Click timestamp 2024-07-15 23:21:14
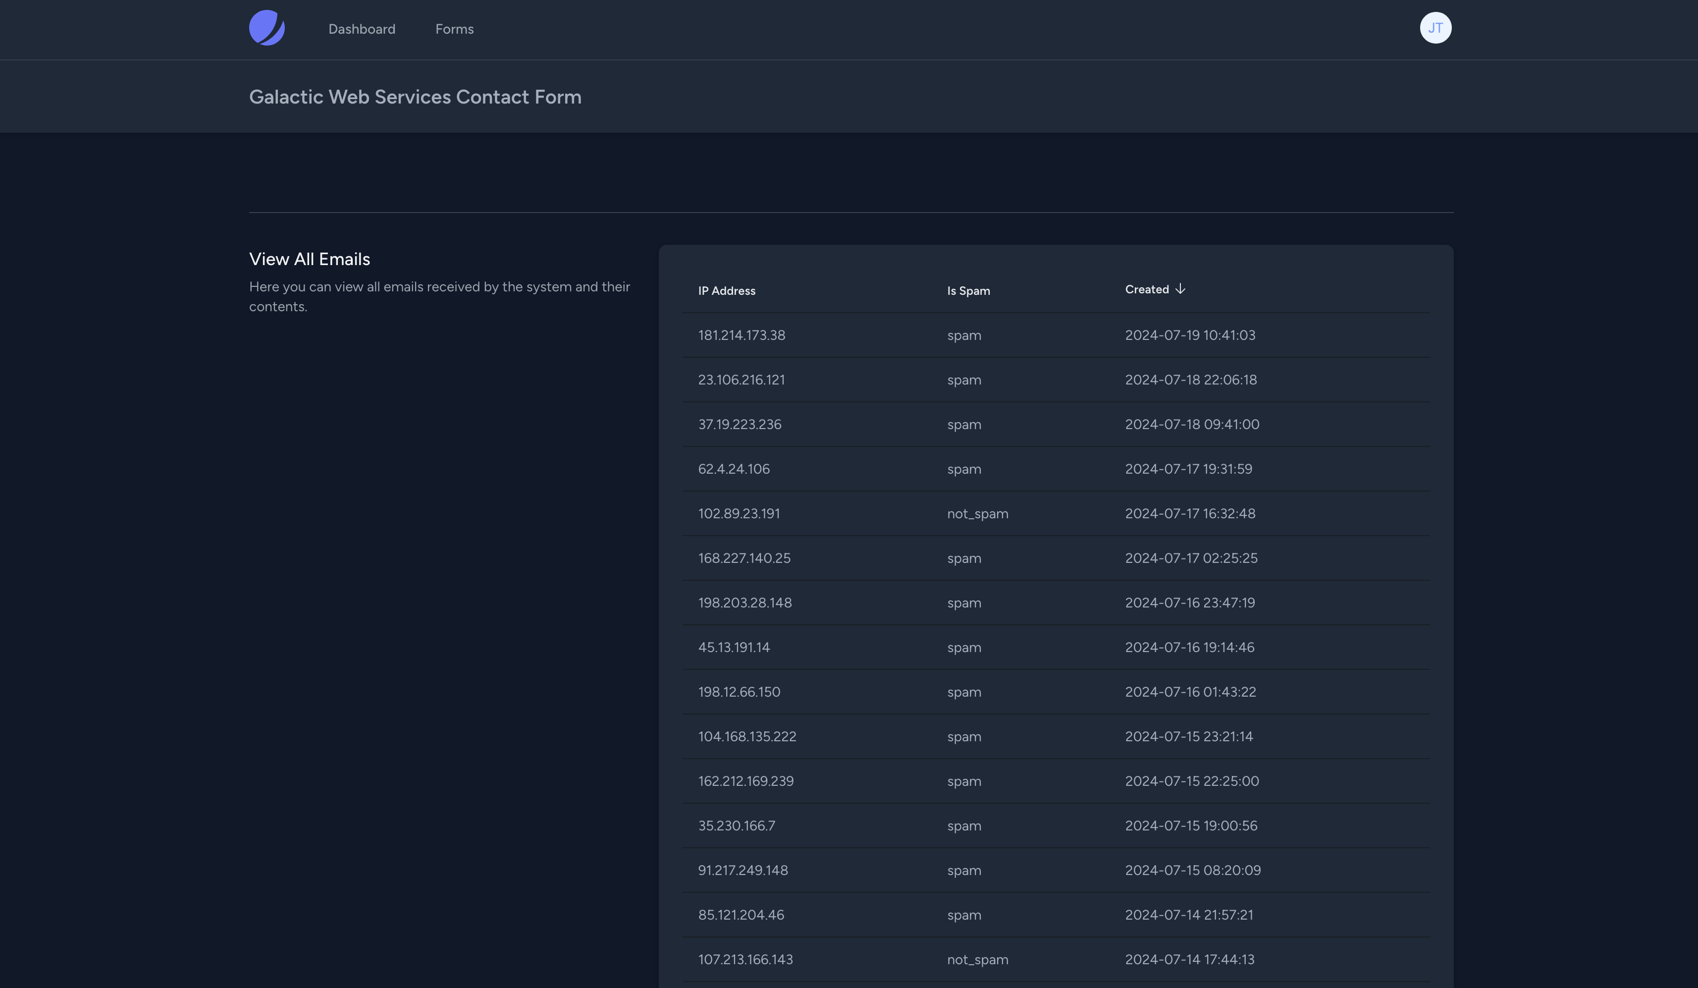This screenshot has height=988, width=1698. tap(1189, 736)
